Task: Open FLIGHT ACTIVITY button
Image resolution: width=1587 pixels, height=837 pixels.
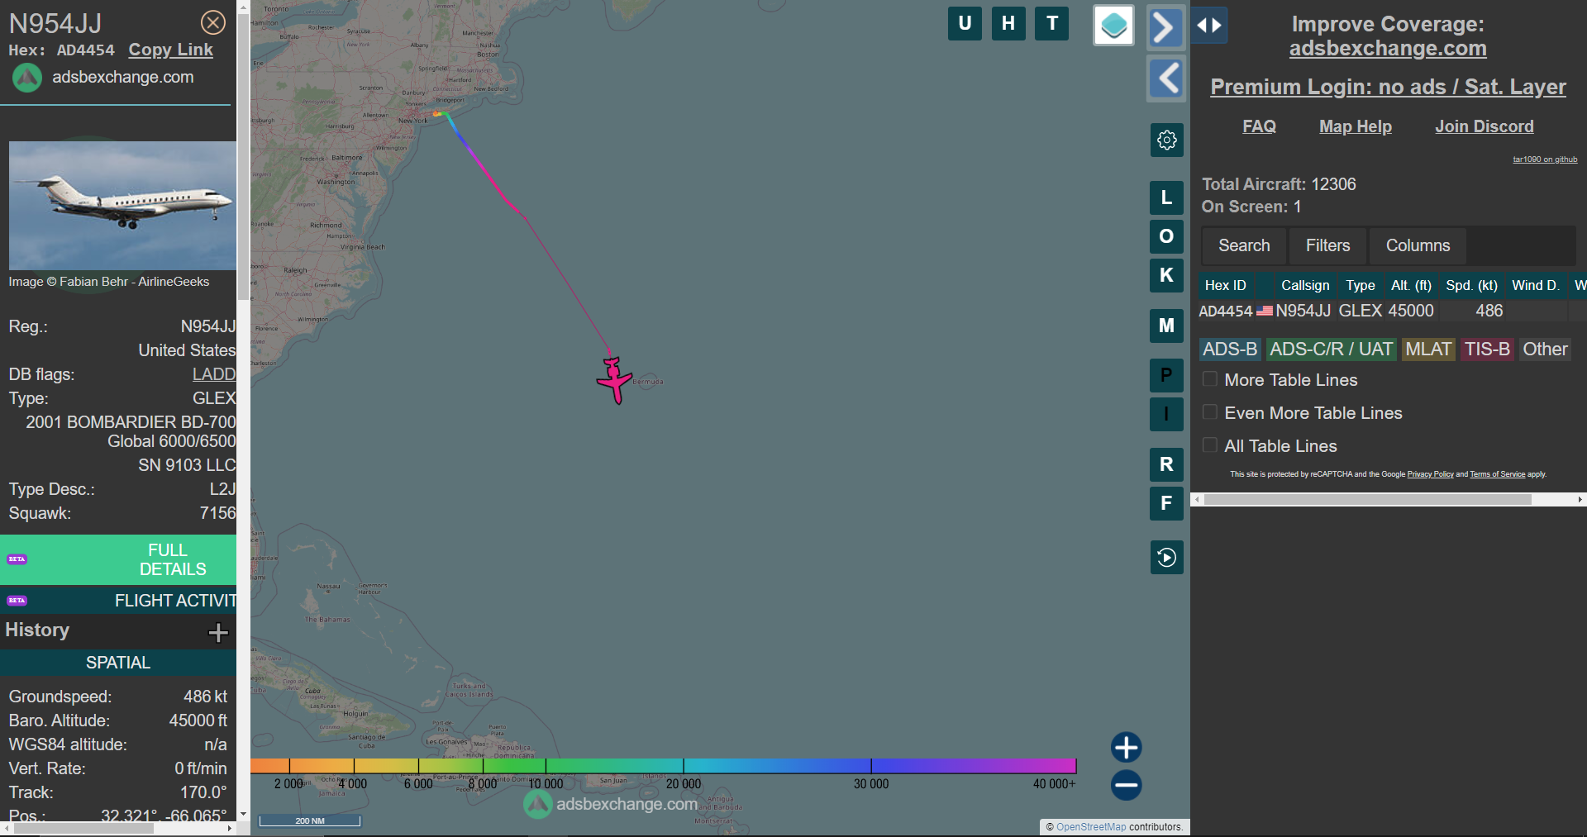Action: 118,601
